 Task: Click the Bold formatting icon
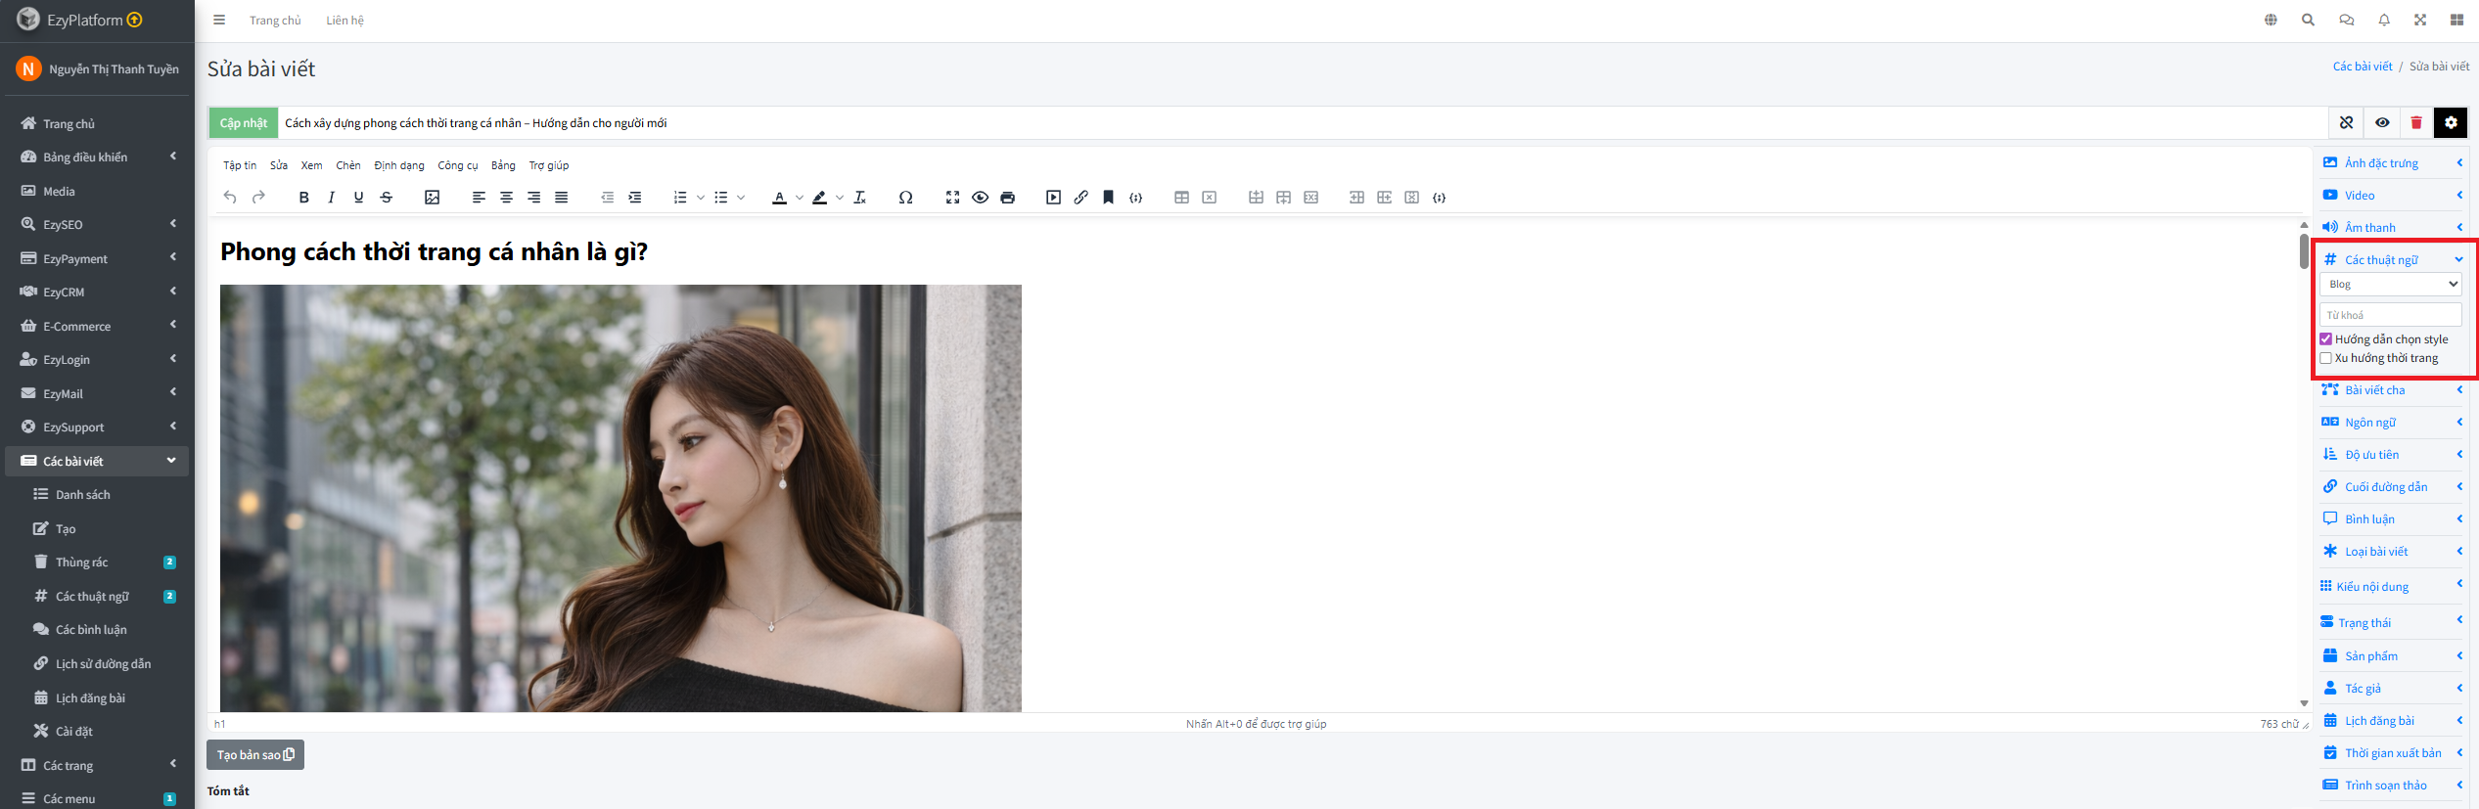pos(303,198)
